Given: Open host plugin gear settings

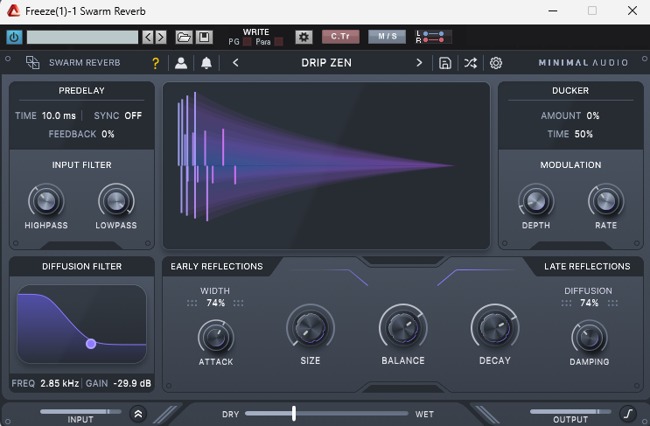Looking at the screenshot, I should (304, 38).
